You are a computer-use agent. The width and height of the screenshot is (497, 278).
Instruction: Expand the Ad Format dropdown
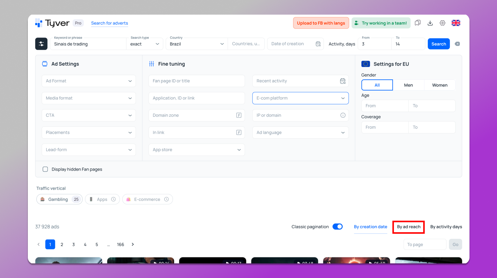click(89, 81)
